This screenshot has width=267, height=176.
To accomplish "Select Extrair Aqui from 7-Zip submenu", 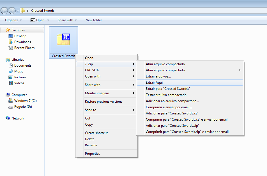I will pyautogui.click(x=154, y=83).
